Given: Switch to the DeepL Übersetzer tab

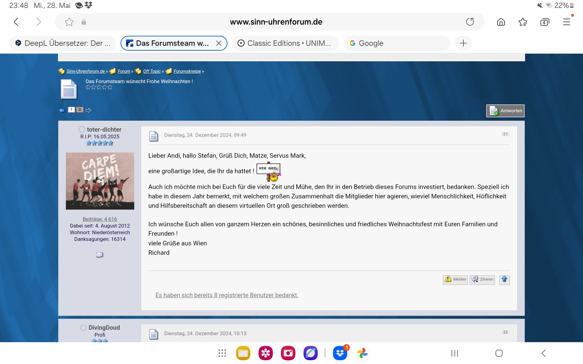Looking at the screenshot, I should (x=63, y=43).
